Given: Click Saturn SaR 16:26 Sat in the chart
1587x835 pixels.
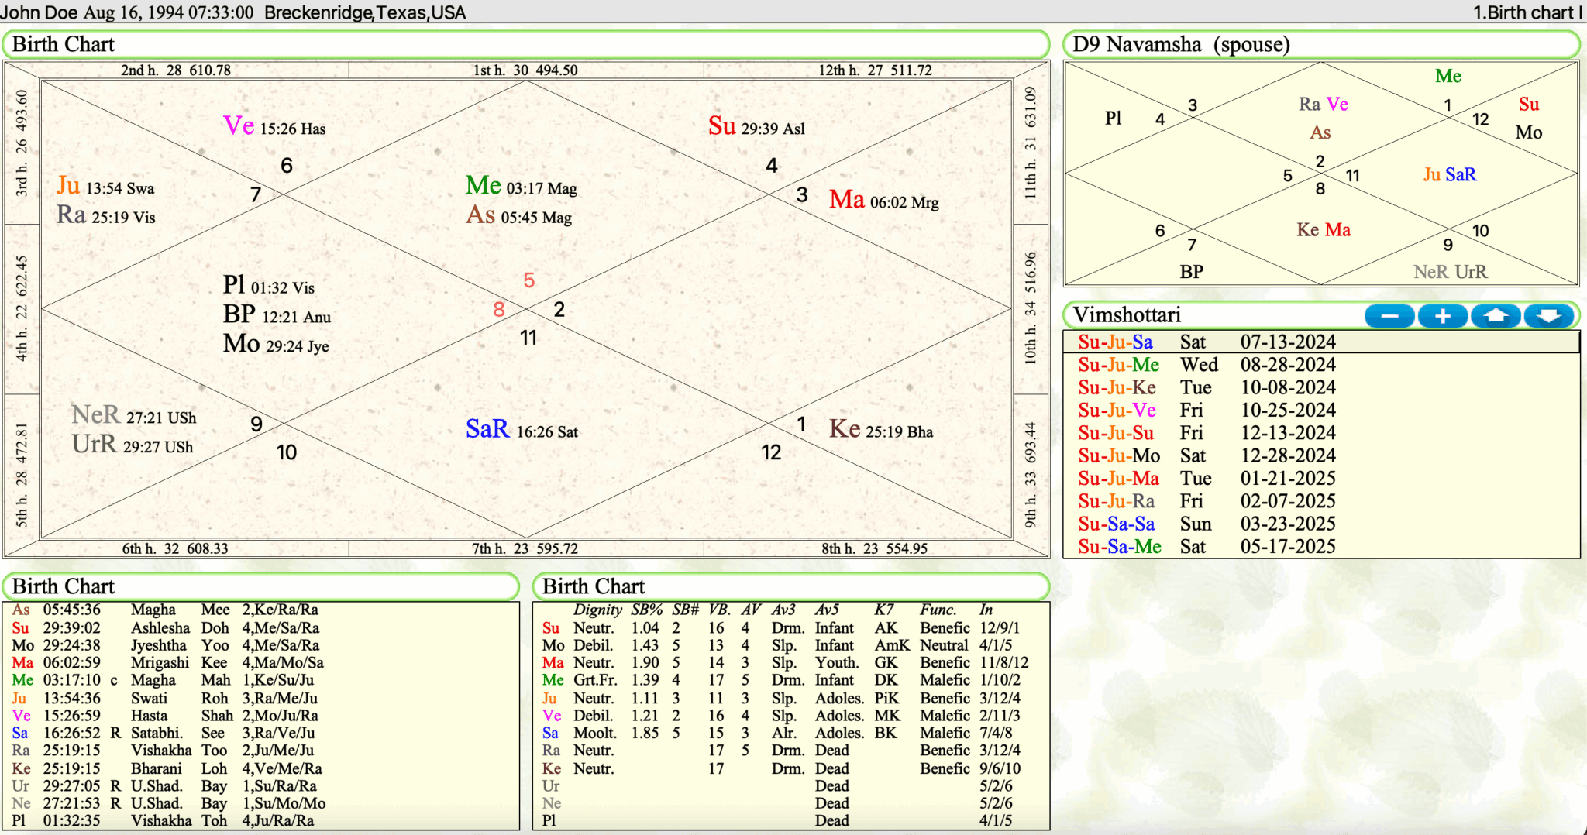Looking at the screenshot, I should [x=521, y=430].
